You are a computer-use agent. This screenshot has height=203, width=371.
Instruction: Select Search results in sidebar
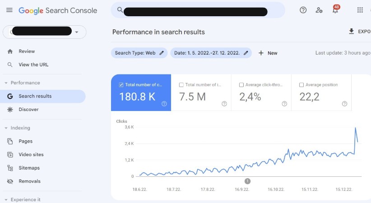click(42, 96)
